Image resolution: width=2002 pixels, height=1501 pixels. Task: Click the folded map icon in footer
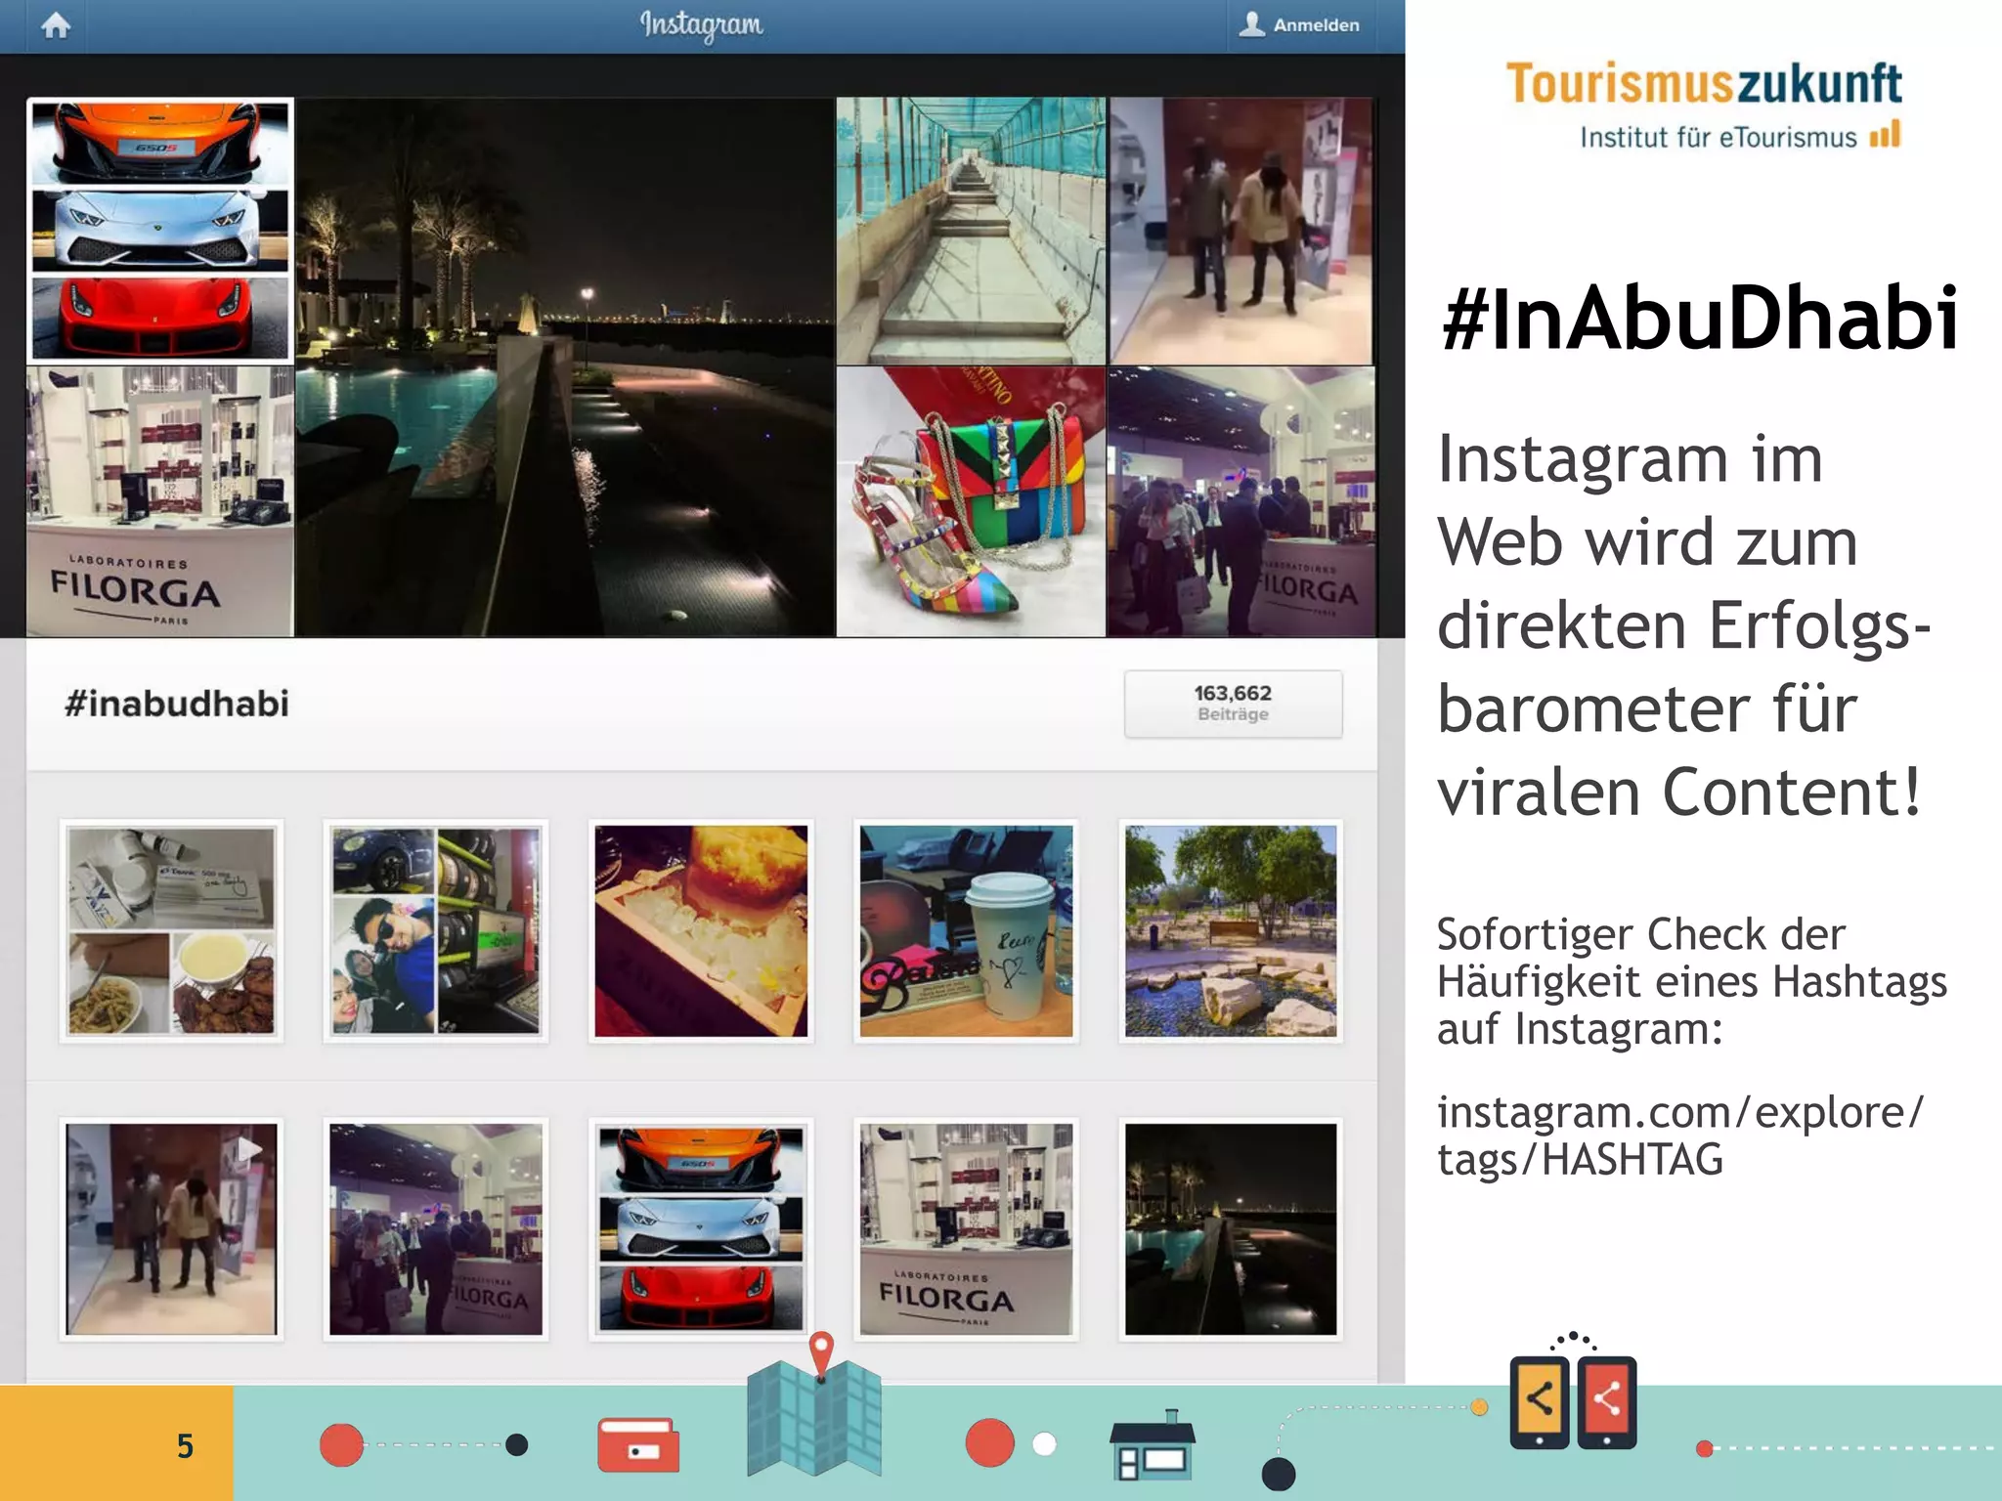(x=813, y=1419)
